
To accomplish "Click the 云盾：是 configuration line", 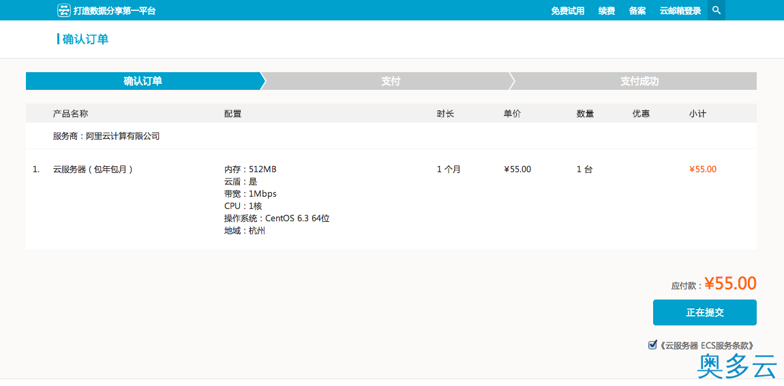I will tap(241, 182).
